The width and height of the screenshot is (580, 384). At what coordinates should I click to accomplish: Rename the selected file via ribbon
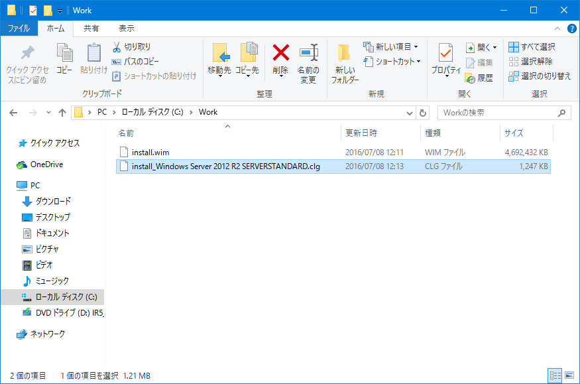[x=308, y=64]
